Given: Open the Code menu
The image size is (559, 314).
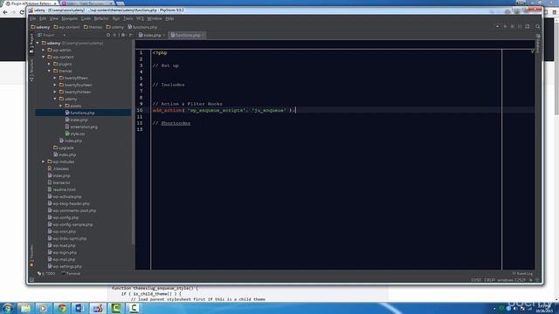Looking at the screenshot, I should 86,18.
